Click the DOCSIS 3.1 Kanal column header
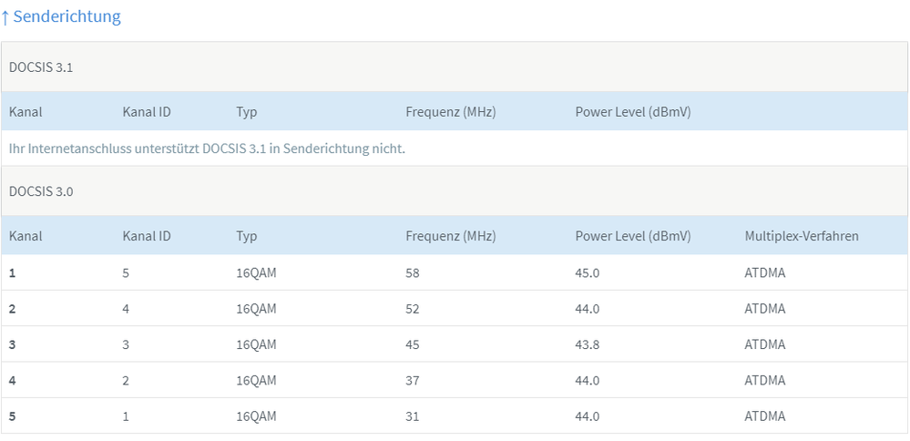Image resolution: width=910 pixels, height=441 pixels. pyautogui.click(x=26, y=112)
